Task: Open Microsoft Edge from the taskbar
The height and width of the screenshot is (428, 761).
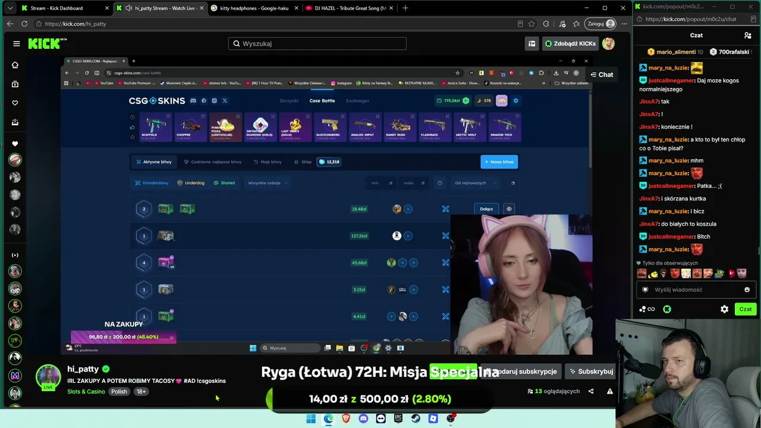Action: (x=328, y=418)
